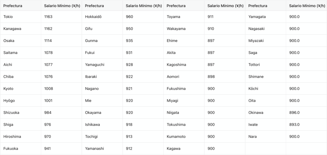This screenshot has width=327, height=155.
Task: Click the Hokkaidō prefecture cell
Action: (x=94, y=17)
